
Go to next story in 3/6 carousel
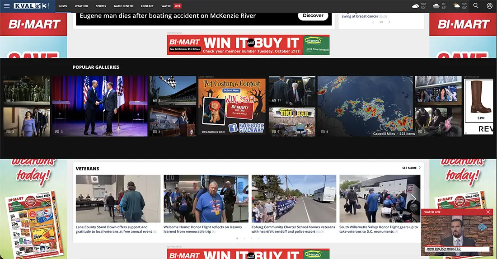pos(389,22)
